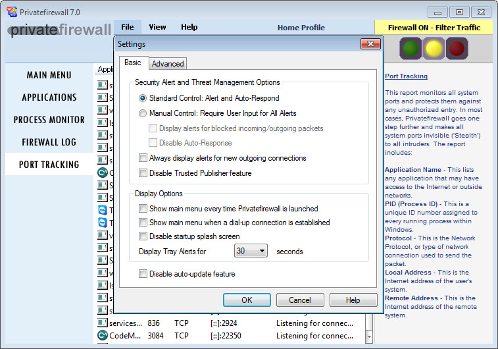
Task: Open the View menu
Action: click(157, 28)
